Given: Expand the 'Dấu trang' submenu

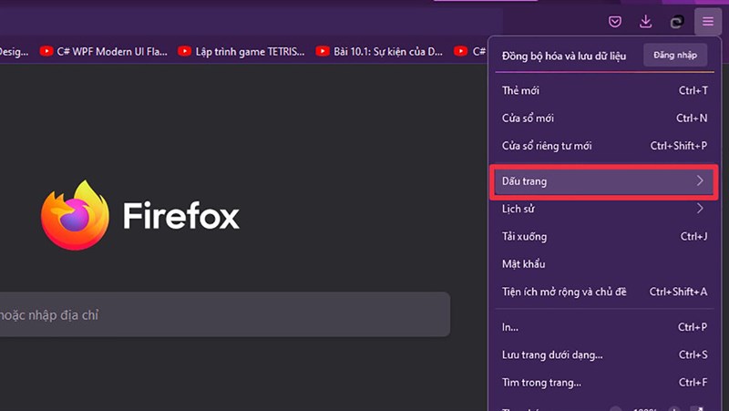Looking at the screenshot, I should click(604, 181).
